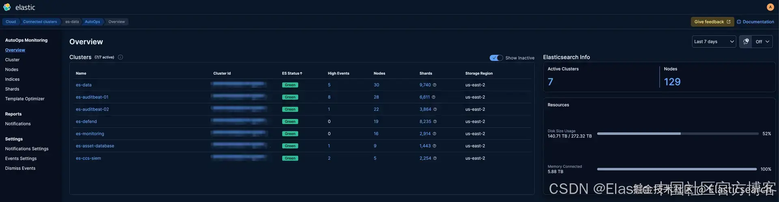
Task: Sort table by ES Status column
Action: click(292, 73)
